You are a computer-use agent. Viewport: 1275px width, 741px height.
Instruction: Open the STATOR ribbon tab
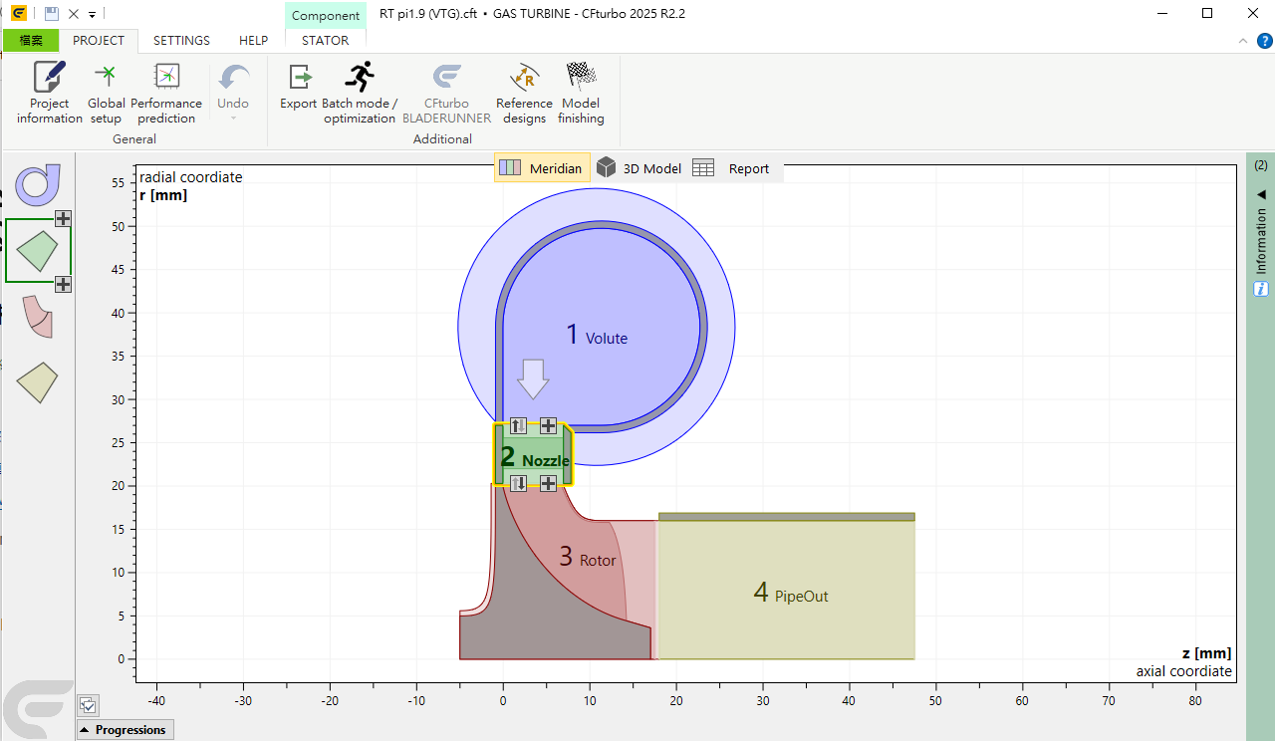click(325, 41)
